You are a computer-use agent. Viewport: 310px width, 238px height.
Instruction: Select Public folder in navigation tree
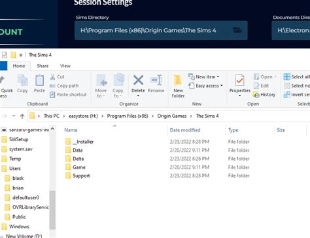tap(19, 217)
